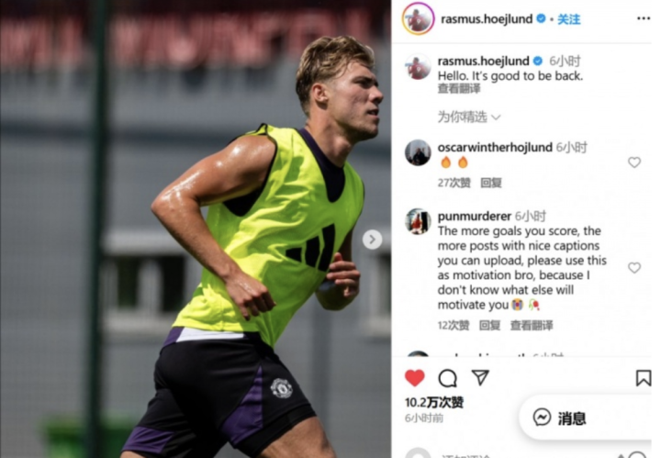Open oscarwintherhojlund's profile avatar
This screenshot has width=661, height=458.
point(418,152)
